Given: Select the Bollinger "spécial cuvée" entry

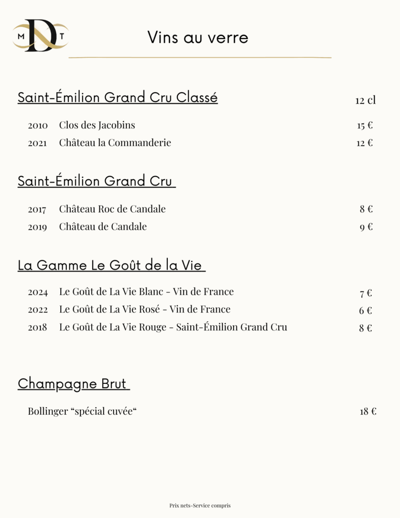Looking at the screenshot, I should [x=82, y=411].
